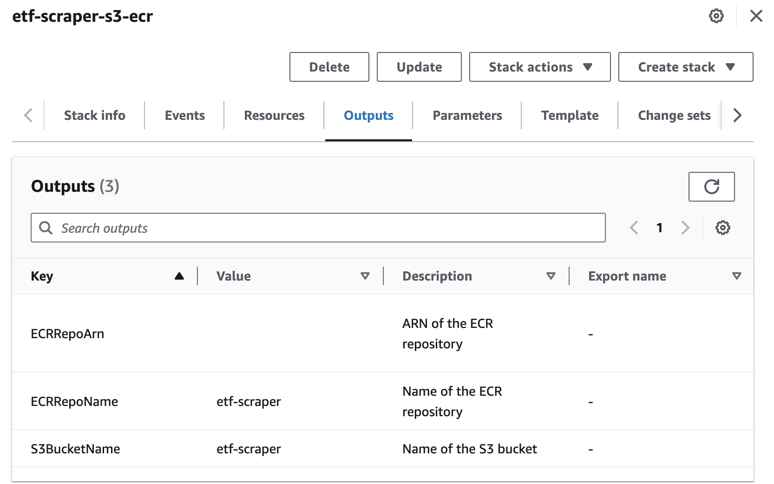Open the Change sets tab
Viewport: 774px width, 484px height.
pos(674,115)
